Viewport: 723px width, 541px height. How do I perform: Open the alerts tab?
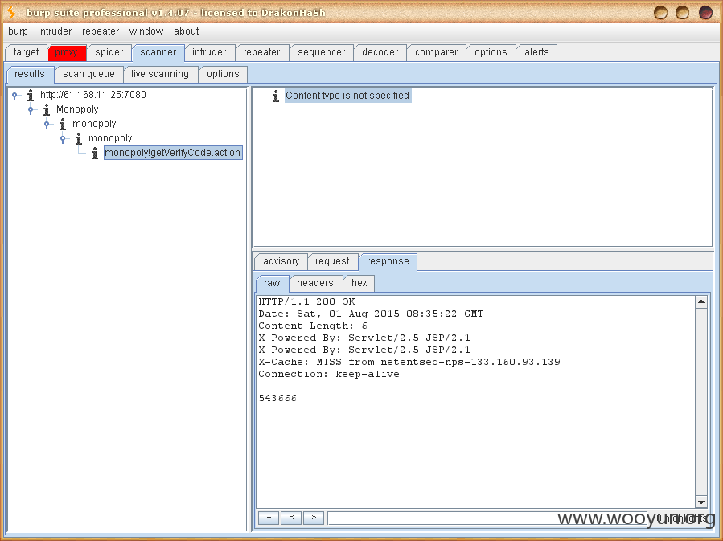(x=536, y=52)
